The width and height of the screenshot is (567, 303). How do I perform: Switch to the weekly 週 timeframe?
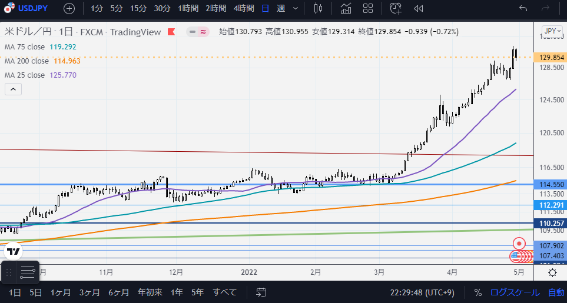point(281,9)
